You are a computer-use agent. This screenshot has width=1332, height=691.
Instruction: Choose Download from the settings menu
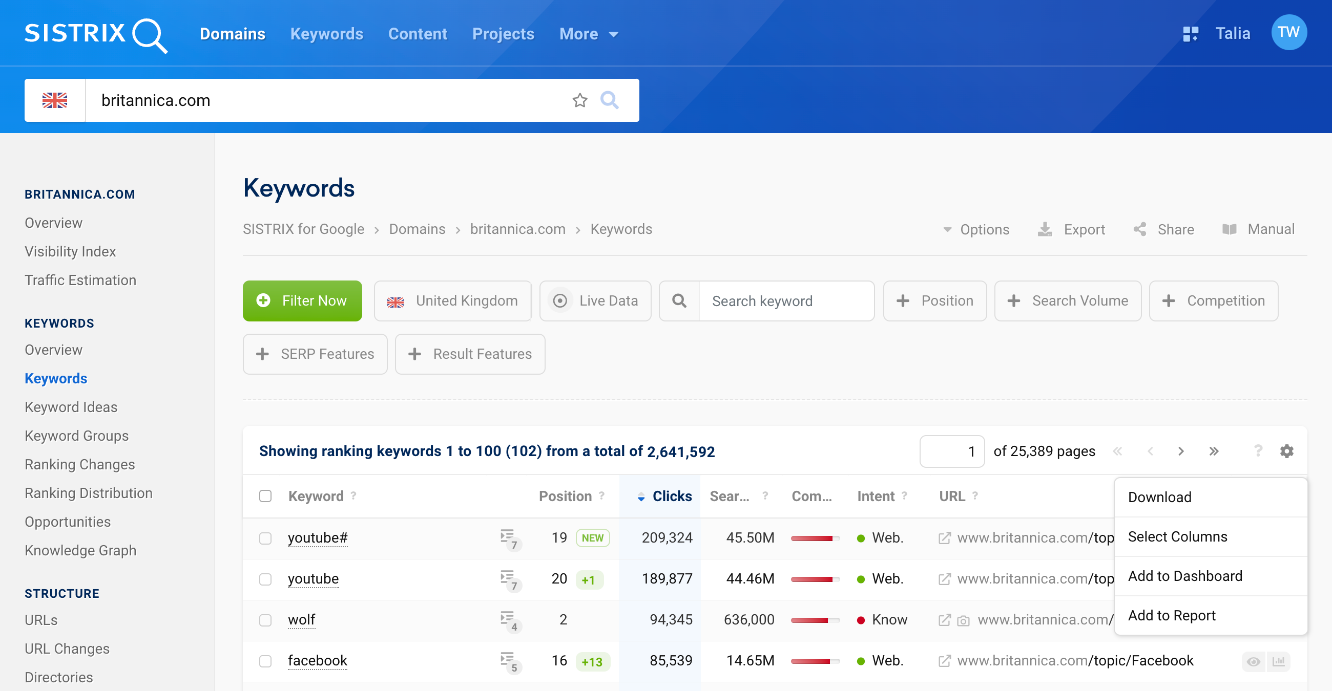tap(1211, 498)
